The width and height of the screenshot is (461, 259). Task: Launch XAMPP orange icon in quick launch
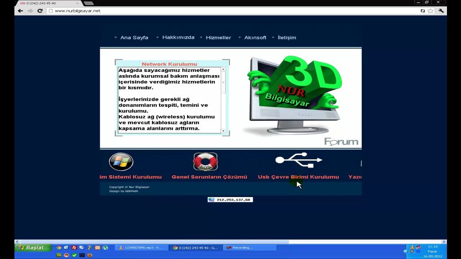click(x=98, y=247)
